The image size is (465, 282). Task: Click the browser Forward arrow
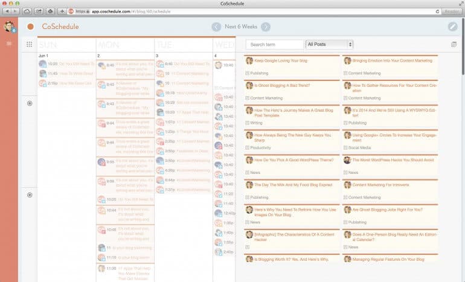pyautogui.click(x=15, y=11)
